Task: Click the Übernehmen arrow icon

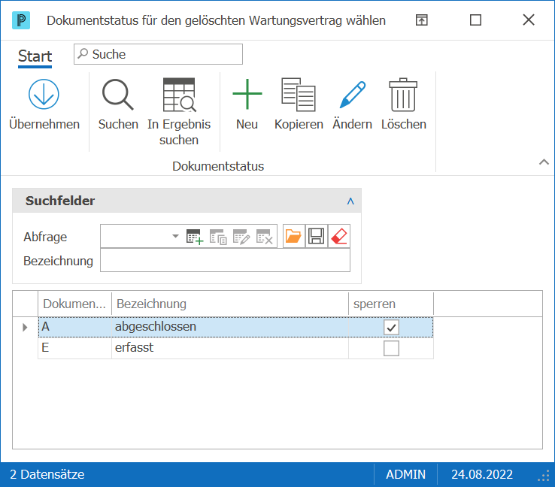Action: pyautogui.click(x=44, y=94)
